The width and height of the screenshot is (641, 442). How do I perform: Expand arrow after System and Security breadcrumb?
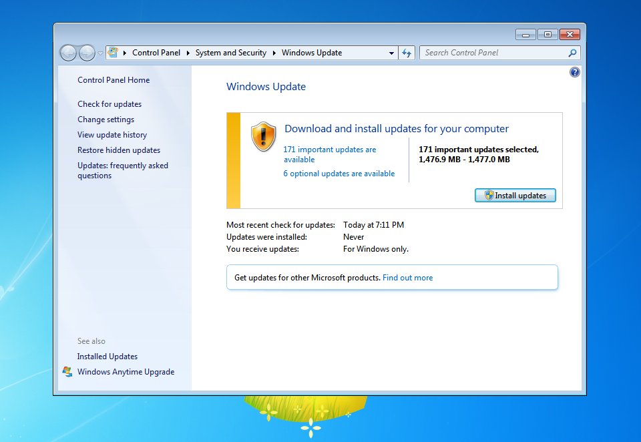274,53
